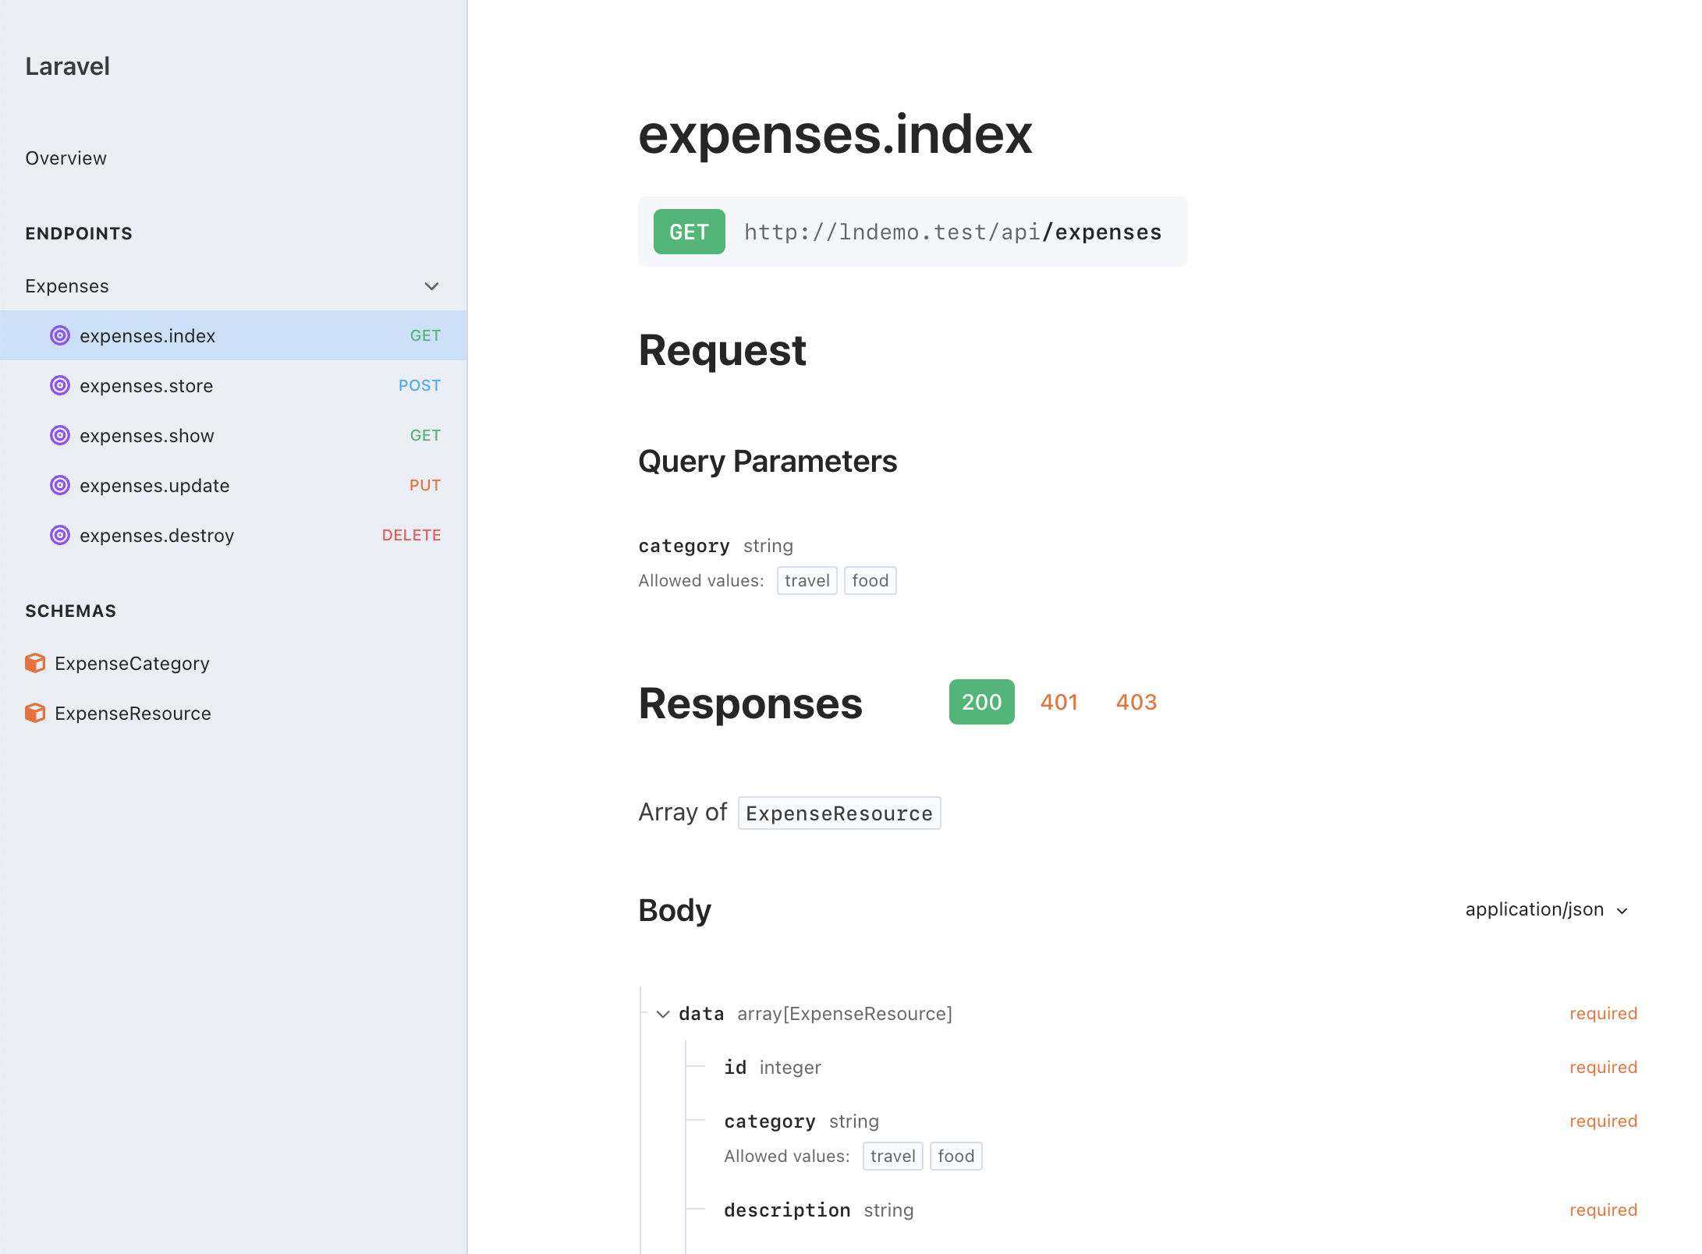
Task: Switch to the 401 response tab
Action: click(x=1058, y=702)
